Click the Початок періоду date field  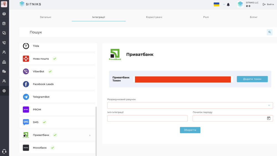[233, 118]
